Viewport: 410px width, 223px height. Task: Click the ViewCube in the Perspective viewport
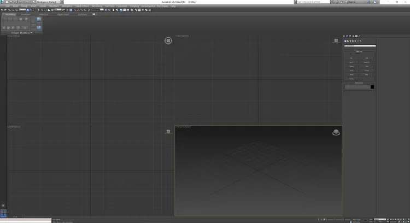[336, 133]
